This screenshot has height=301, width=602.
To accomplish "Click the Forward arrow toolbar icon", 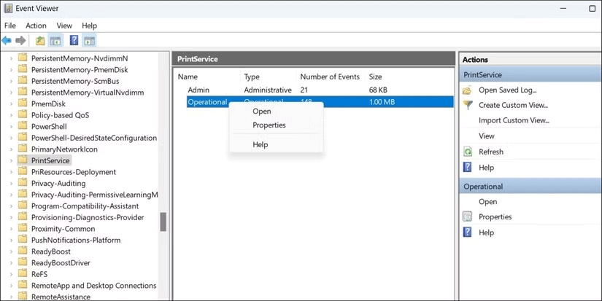I will (20, 41).
